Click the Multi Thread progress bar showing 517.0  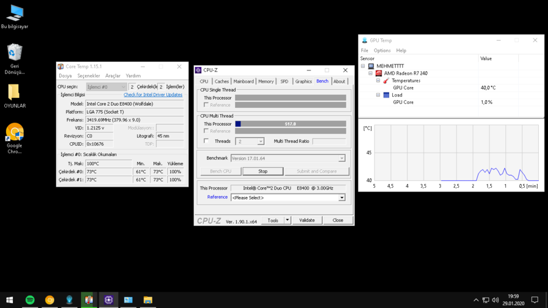(290, 124)
